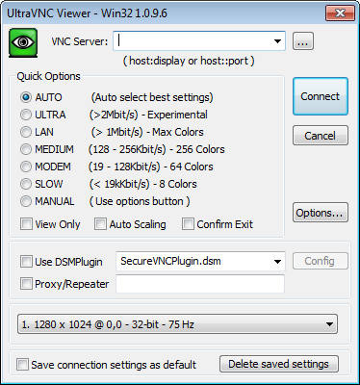Screen dimensions: 360x385
Task: Enable Confirm Exit checkbox
Action: coord(188,224)
